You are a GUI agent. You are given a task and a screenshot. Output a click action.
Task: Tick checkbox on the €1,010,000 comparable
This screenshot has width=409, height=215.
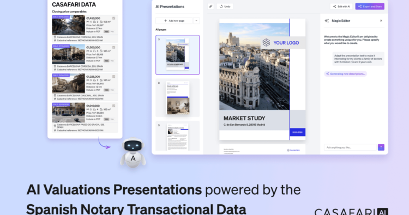[x=114, y=106]
